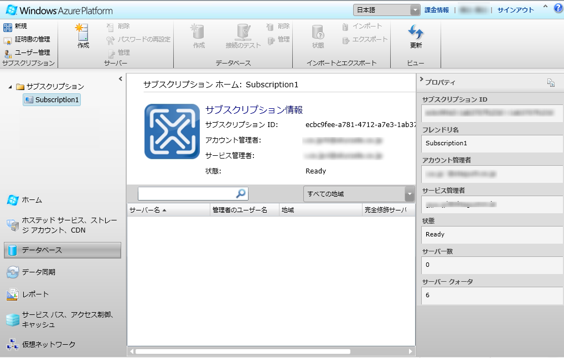The height and width of the screenshot is (358, 564).
Task: Open ユーザー管理 user management
Action: pyautogui.click(x=27, y=53)
